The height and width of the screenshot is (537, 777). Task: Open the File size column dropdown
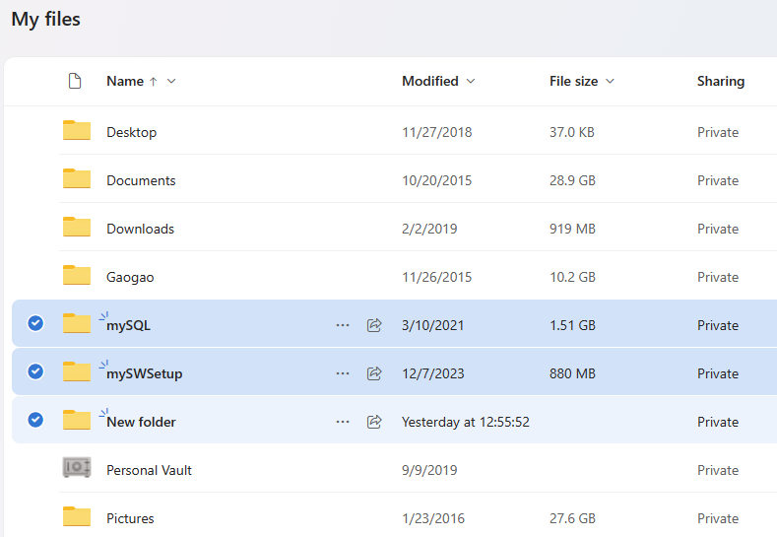pos(610,82)
